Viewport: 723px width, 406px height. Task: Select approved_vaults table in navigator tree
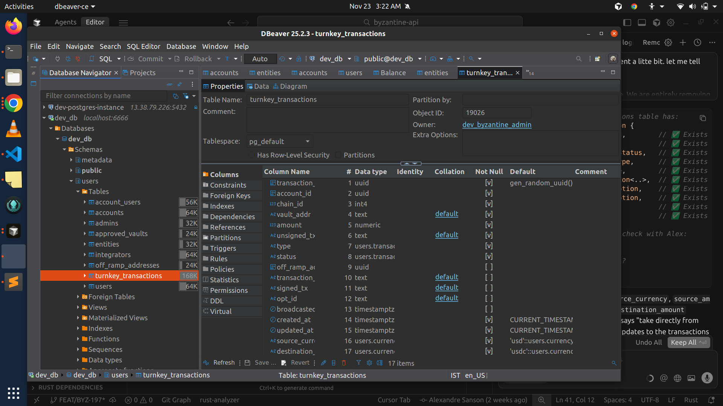121,233
